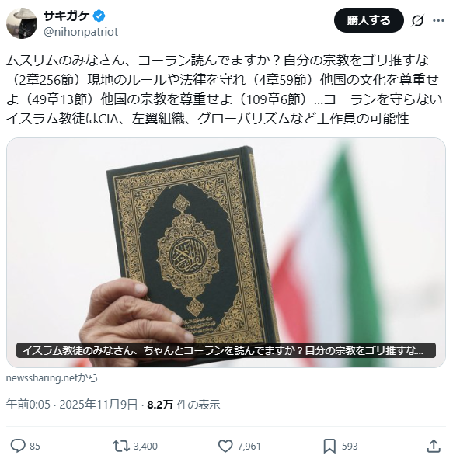
Task: Click the サキガケ display name
Action: point(66,16)
